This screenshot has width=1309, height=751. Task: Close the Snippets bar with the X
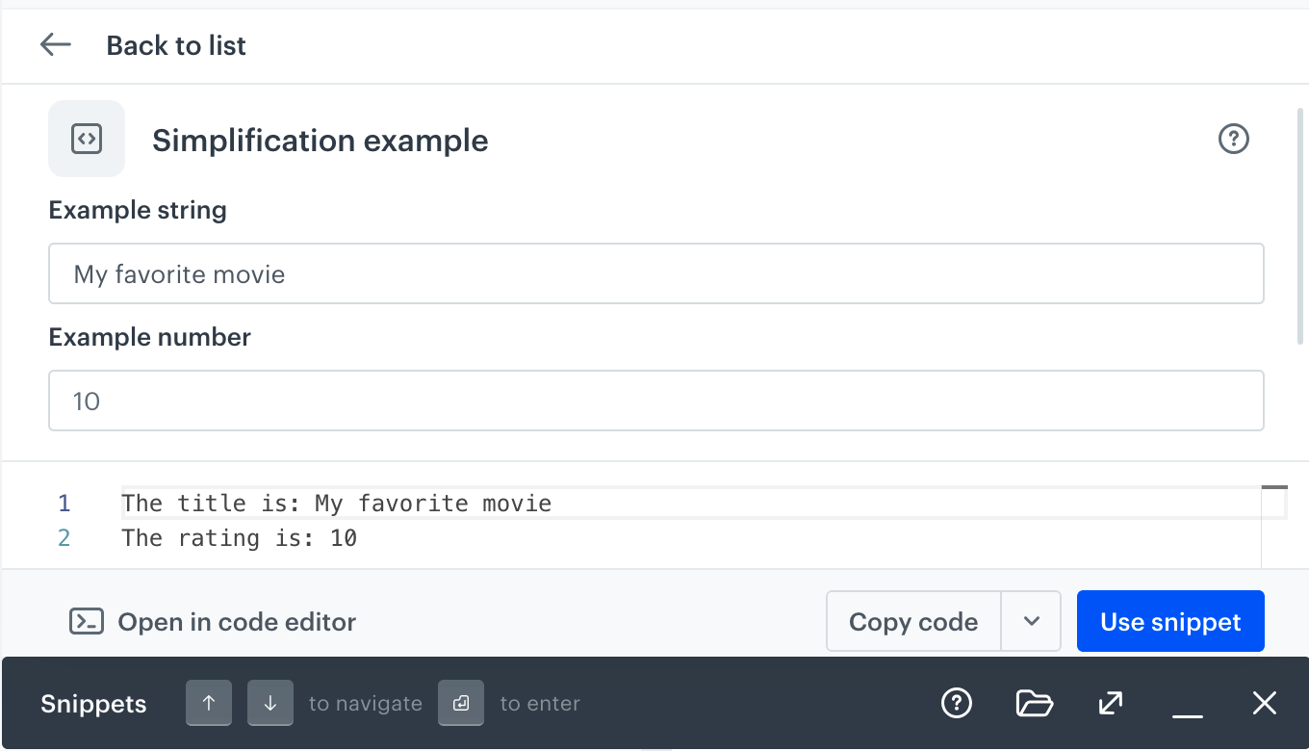coord(1264,703)
